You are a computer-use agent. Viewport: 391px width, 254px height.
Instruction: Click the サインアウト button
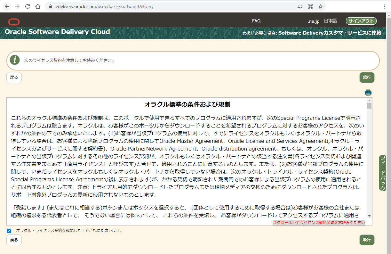[x=361, y=21]
